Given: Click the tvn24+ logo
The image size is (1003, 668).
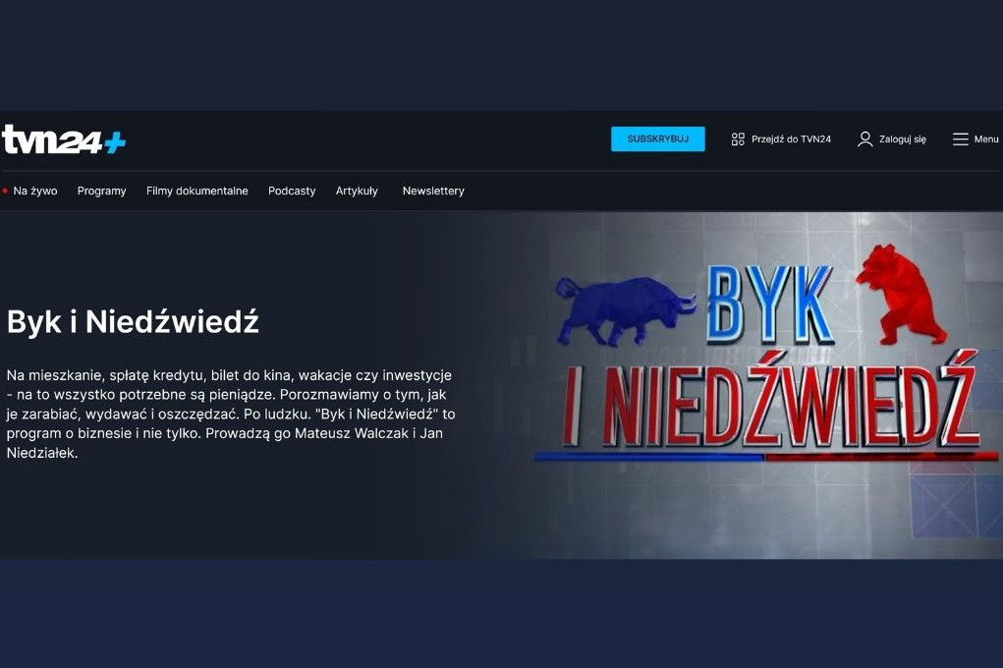Looking at the screenshot, I should [64, 139].
